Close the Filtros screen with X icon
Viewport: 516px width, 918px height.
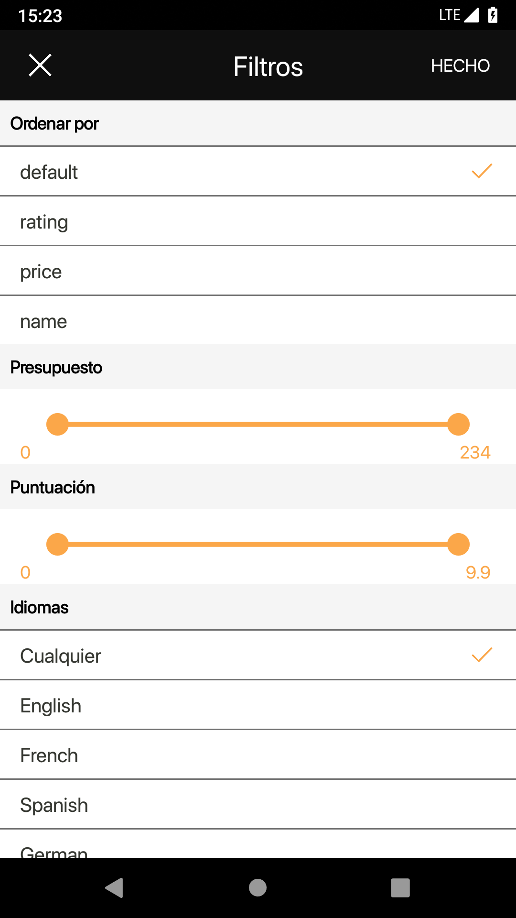(x=40, y=66)
